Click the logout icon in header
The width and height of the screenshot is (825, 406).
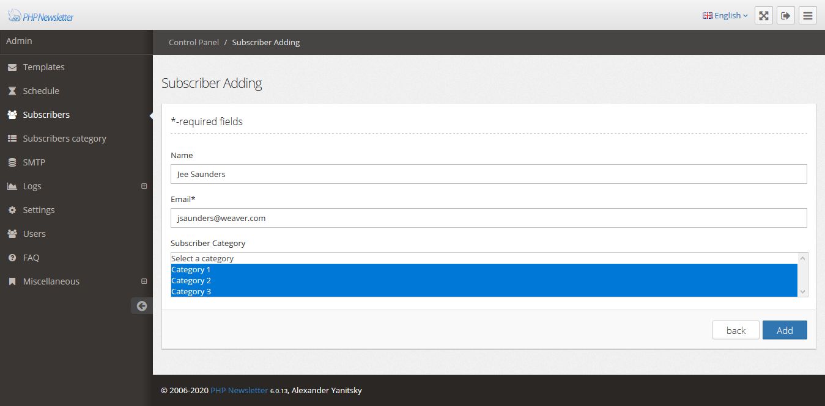coord(786,16)
